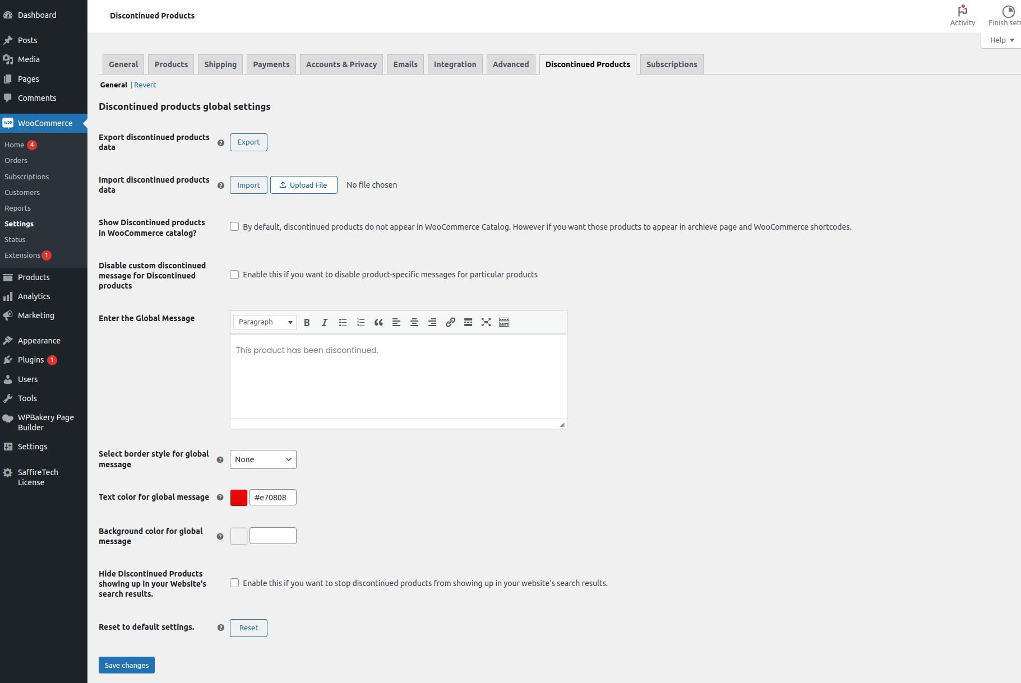Open the Paragraph format dropdown

[265, 322]
